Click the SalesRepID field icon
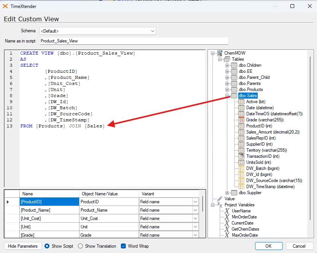 pyautogui.click(x=241, y=138)
